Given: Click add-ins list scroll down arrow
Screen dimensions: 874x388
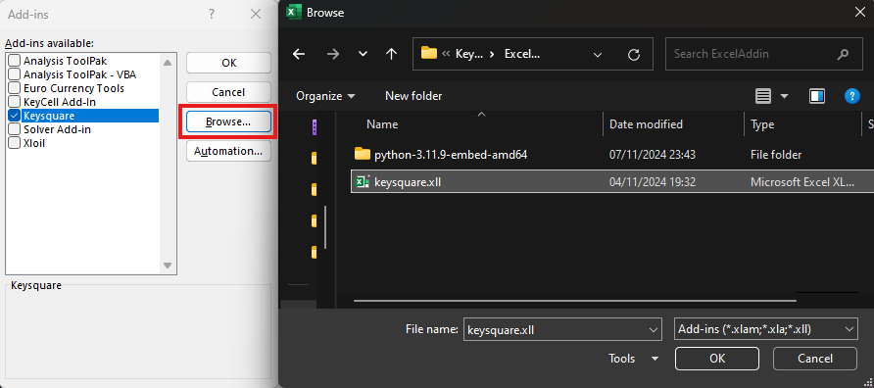Looking at the screenshot, I should 168,266.
